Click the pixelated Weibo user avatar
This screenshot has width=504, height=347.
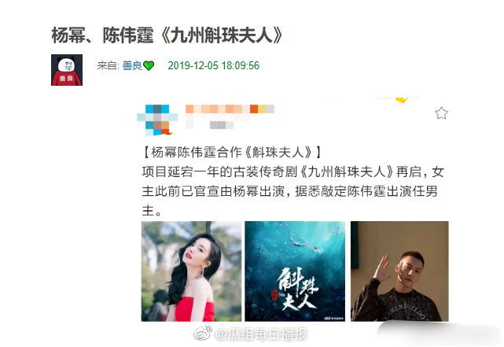[x=157, y=120]
